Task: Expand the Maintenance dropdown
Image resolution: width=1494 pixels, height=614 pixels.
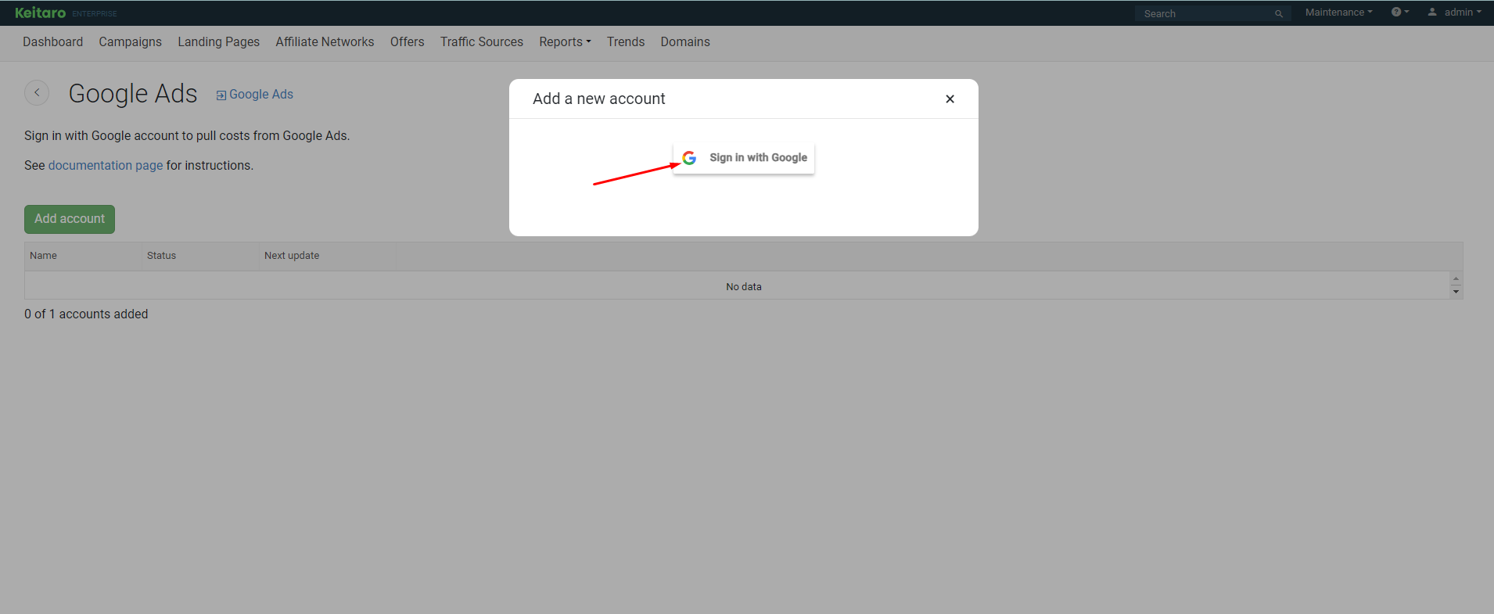Action: point(1338,13)
